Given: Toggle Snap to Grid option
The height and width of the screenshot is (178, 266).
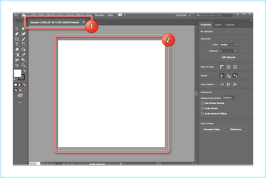Looking at the screenshot, I should coord(235,84).
